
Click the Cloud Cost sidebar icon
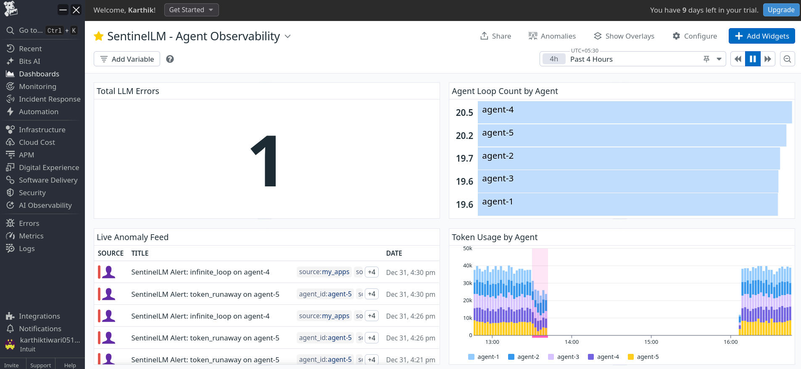pos(10,142)
